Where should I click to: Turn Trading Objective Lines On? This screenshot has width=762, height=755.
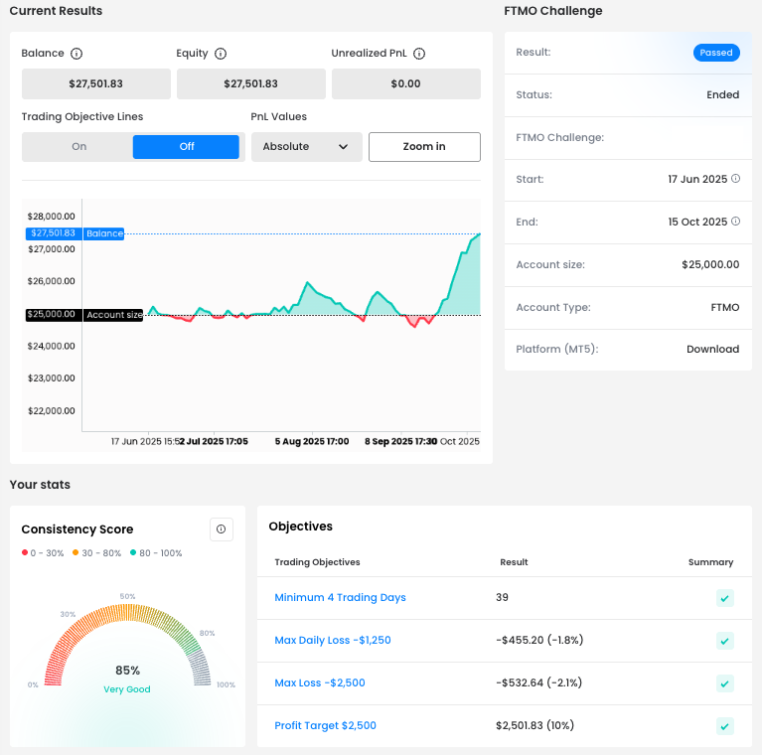(79, 147)
